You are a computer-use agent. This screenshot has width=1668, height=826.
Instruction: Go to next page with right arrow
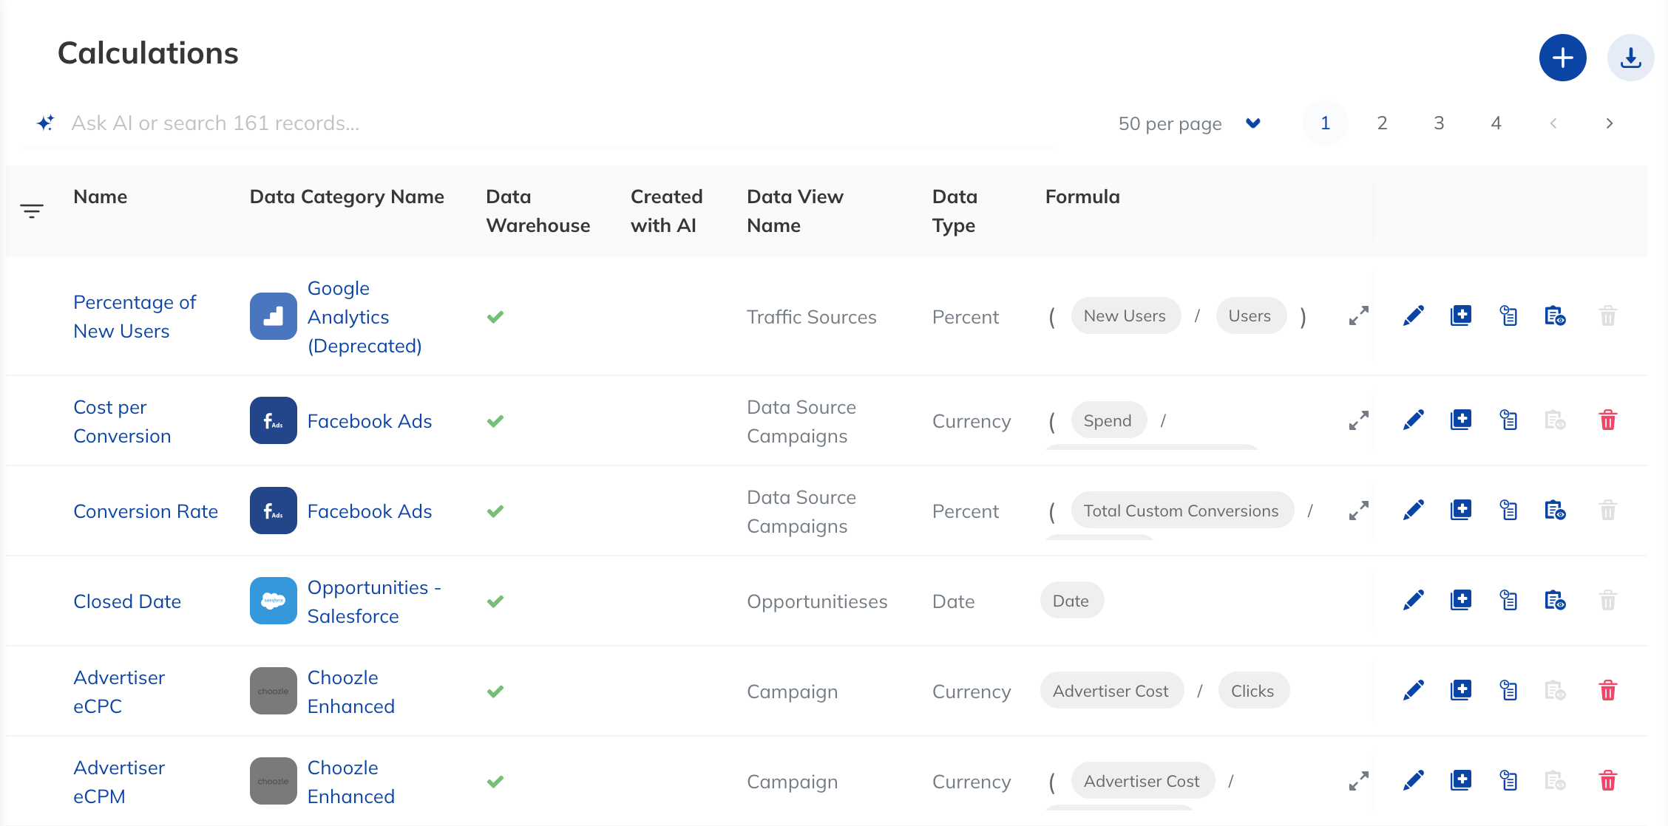pos(1610,123)
